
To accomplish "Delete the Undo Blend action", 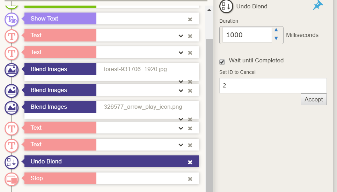I will (190, 162).
